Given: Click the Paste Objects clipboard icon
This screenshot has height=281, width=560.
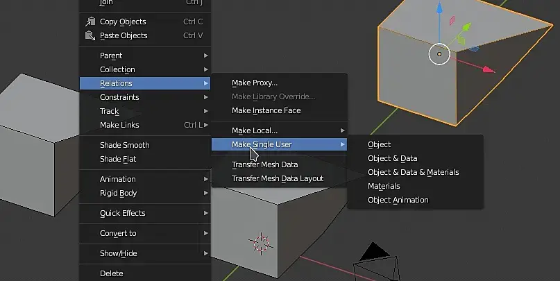Looking at the screenshot, I should coord(90,36).
